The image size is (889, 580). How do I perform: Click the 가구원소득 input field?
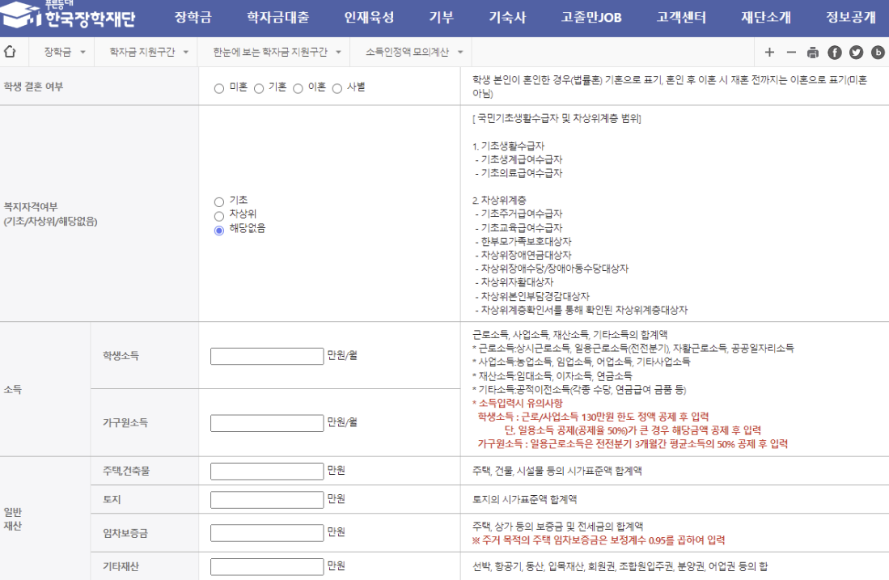267,423
